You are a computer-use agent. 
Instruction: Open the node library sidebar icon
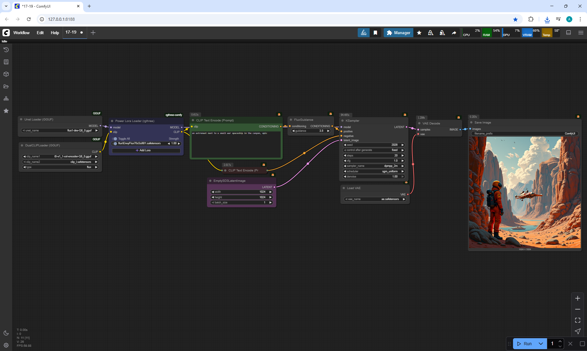point(6,62)
